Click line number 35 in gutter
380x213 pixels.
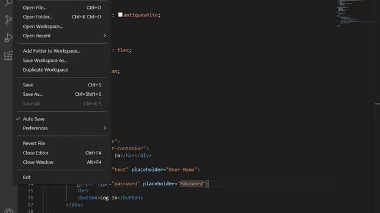(x=30, y=191)
